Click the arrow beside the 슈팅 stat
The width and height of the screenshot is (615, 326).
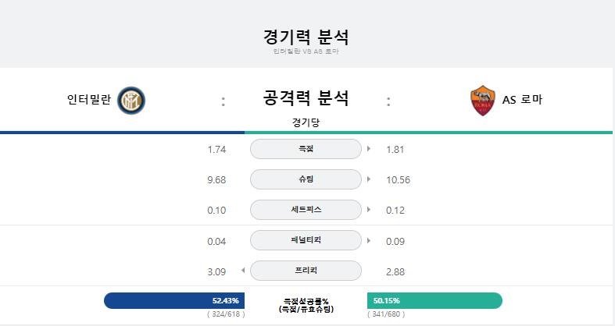[369, 179]
